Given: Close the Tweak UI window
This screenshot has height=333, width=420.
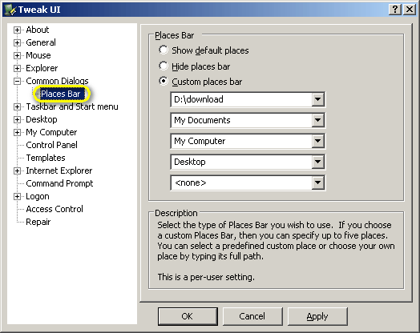Looking at the screenshot, I should point(410,10).
